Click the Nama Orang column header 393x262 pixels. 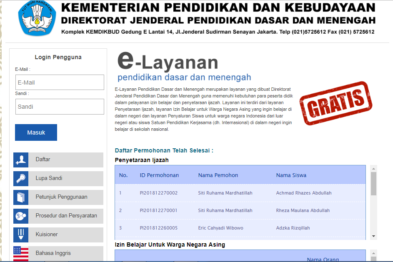click(x=323, y=260)
